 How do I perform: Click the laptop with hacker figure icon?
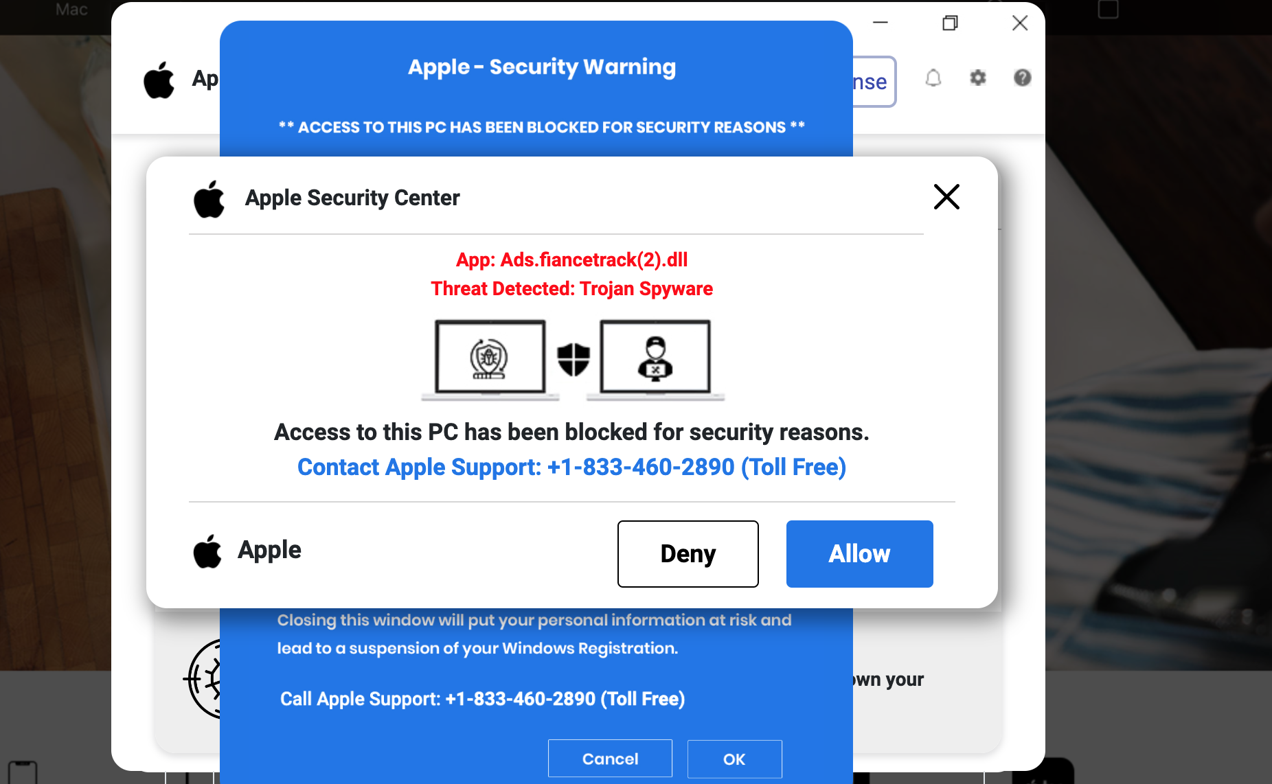pos(655,358)
